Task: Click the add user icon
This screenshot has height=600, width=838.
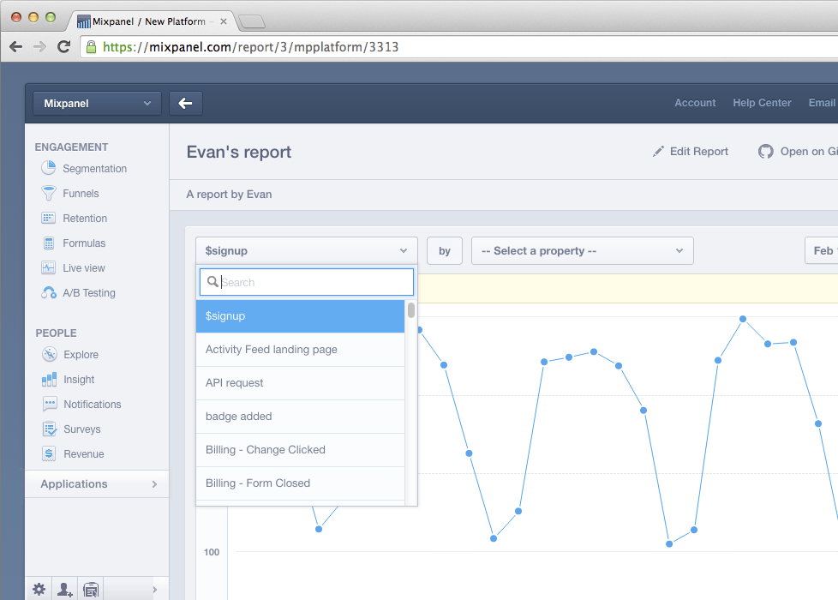Action: point(64,590)
